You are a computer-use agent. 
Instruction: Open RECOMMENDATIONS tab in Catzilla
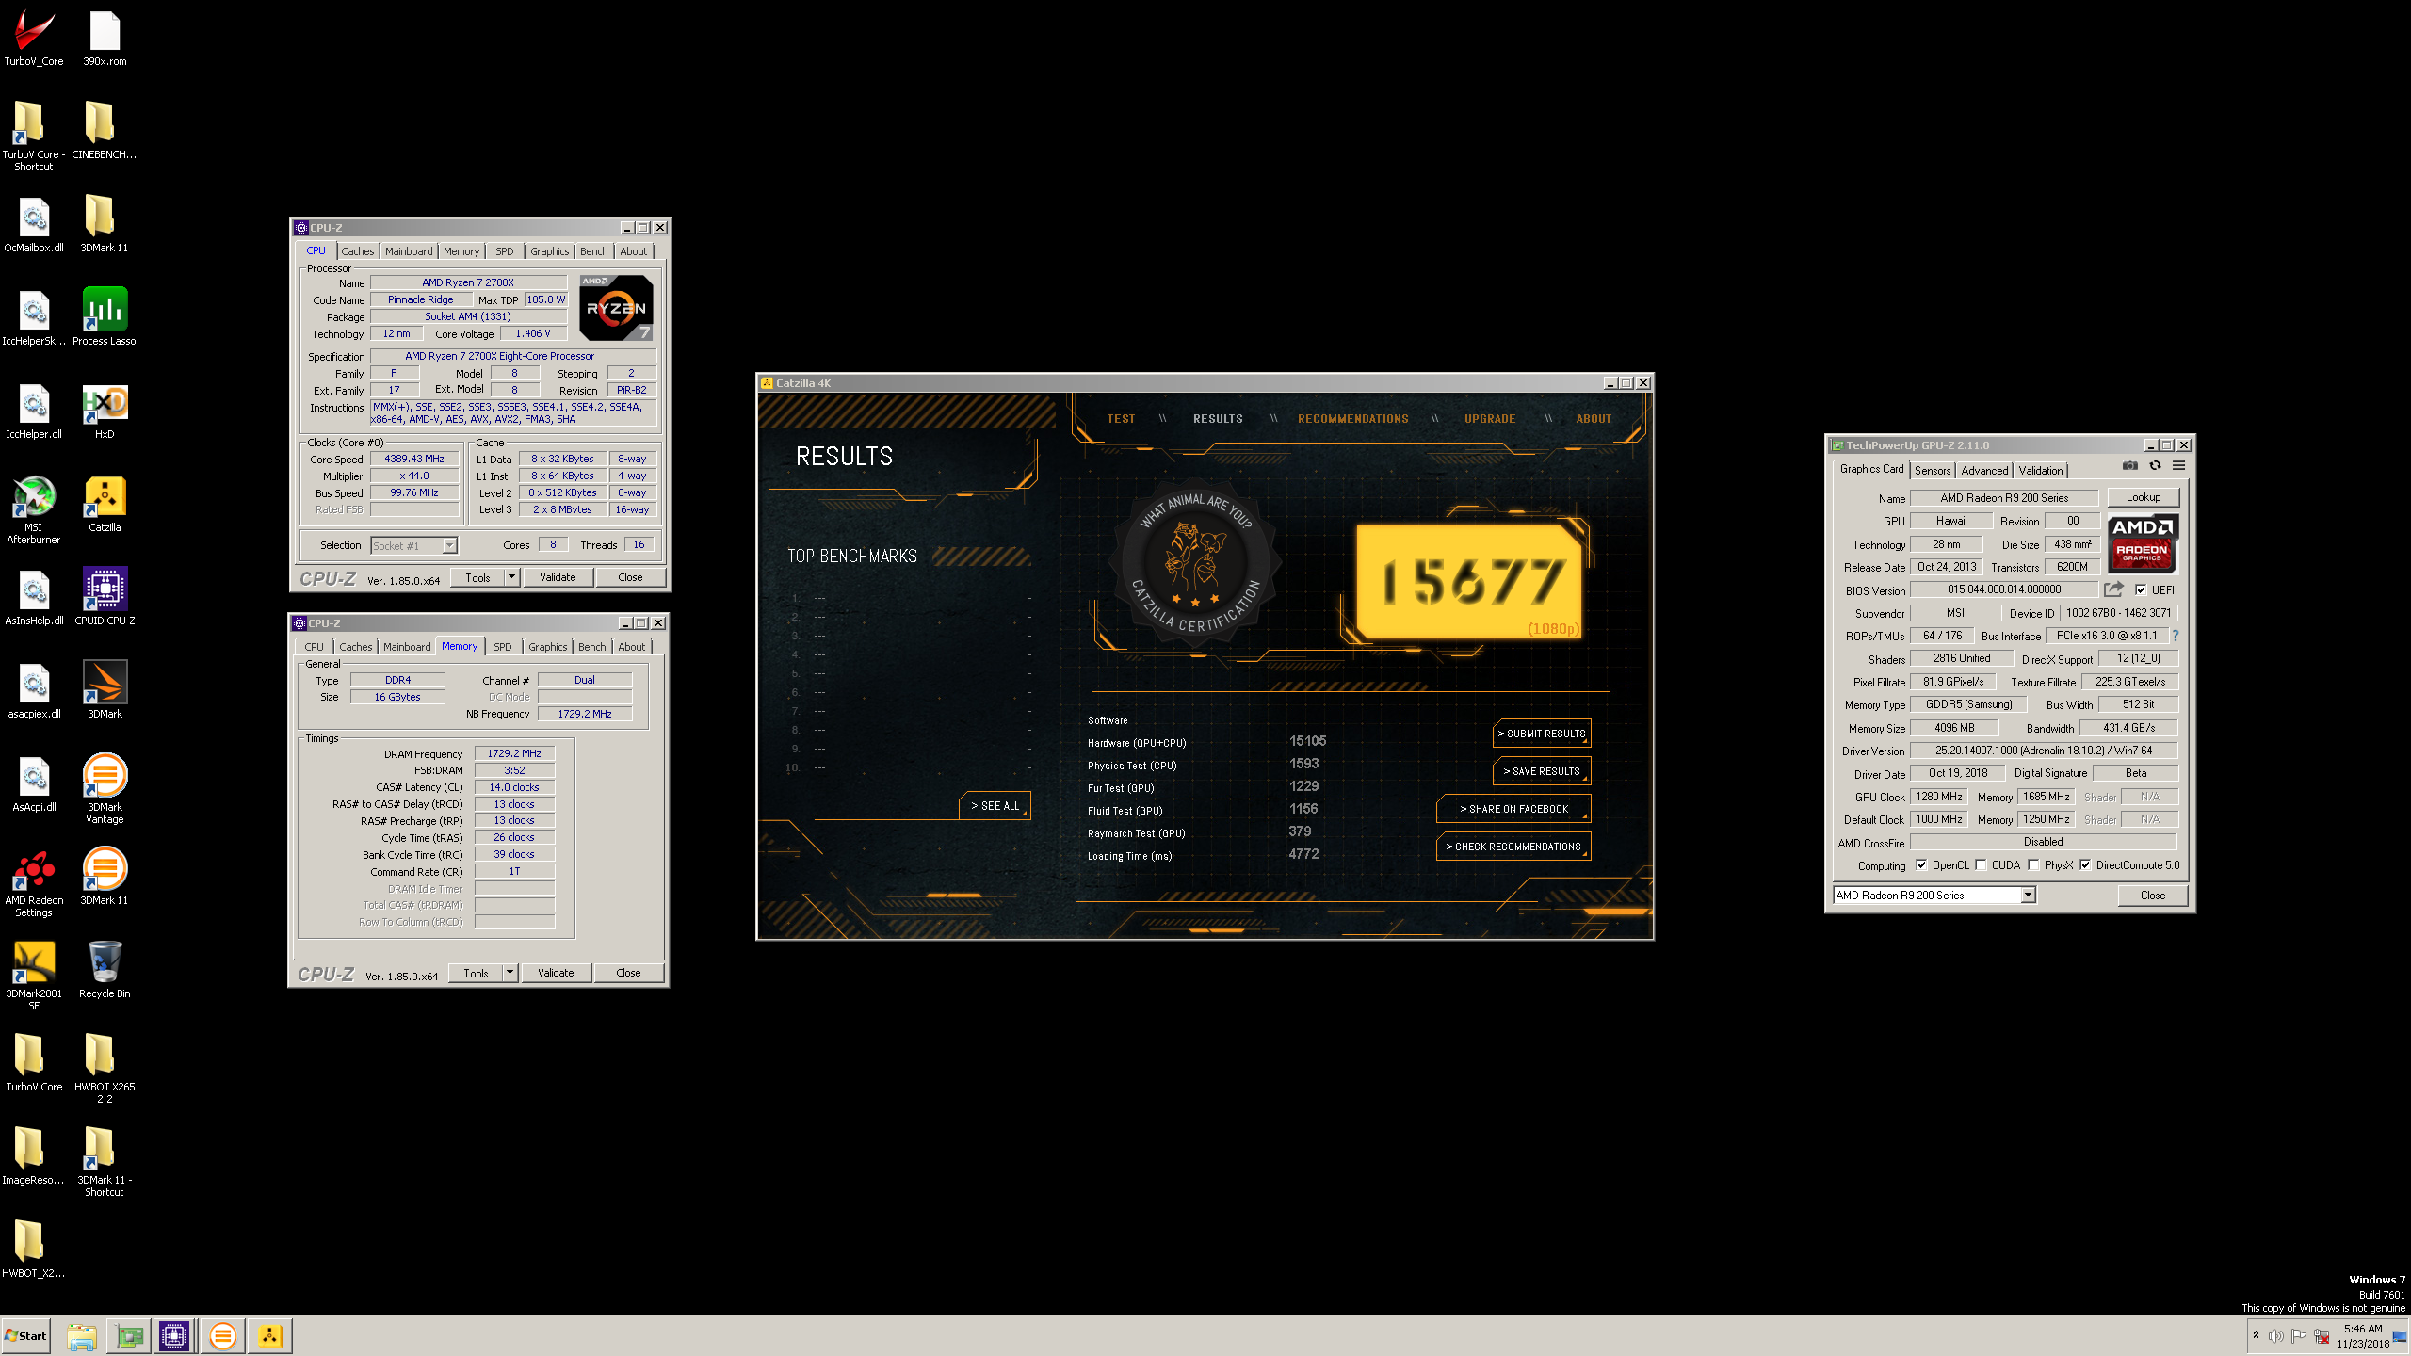tap(1353, 419)
